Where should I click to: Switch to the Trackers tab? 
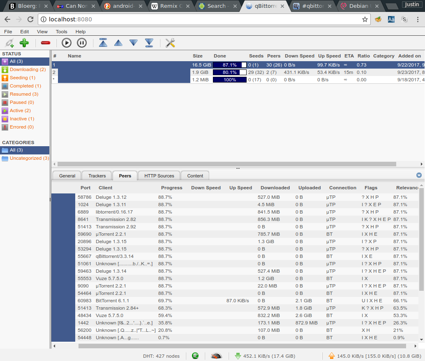point(97,176)
